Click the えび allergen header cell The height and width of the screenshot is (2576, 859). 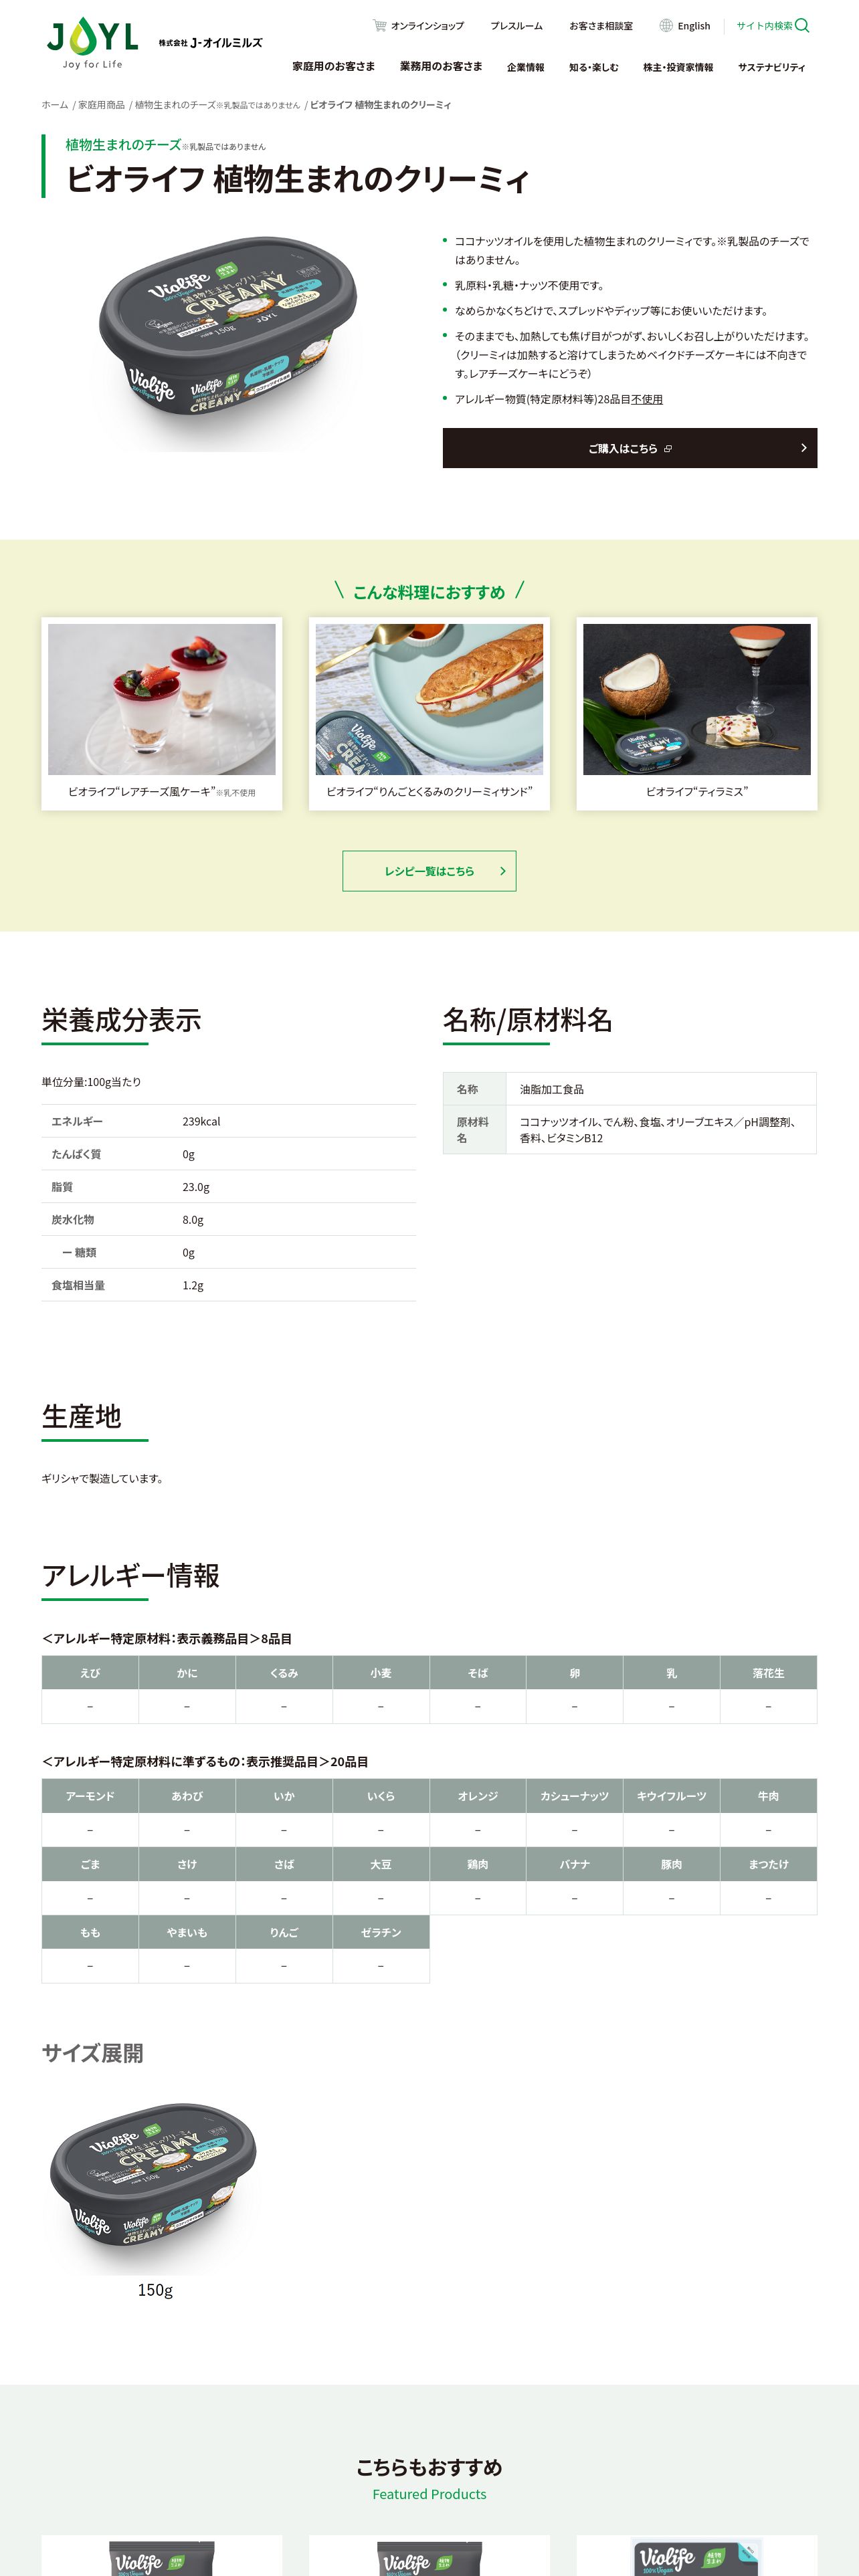click(x=90, y=1672)
